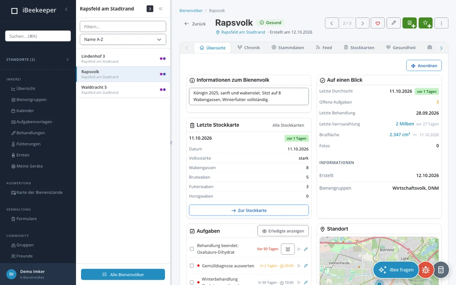Image resolution: width=456 pixels, height=285 pixels.
Task: Click the Zur Stockkarte button
Action: [249, 210]
